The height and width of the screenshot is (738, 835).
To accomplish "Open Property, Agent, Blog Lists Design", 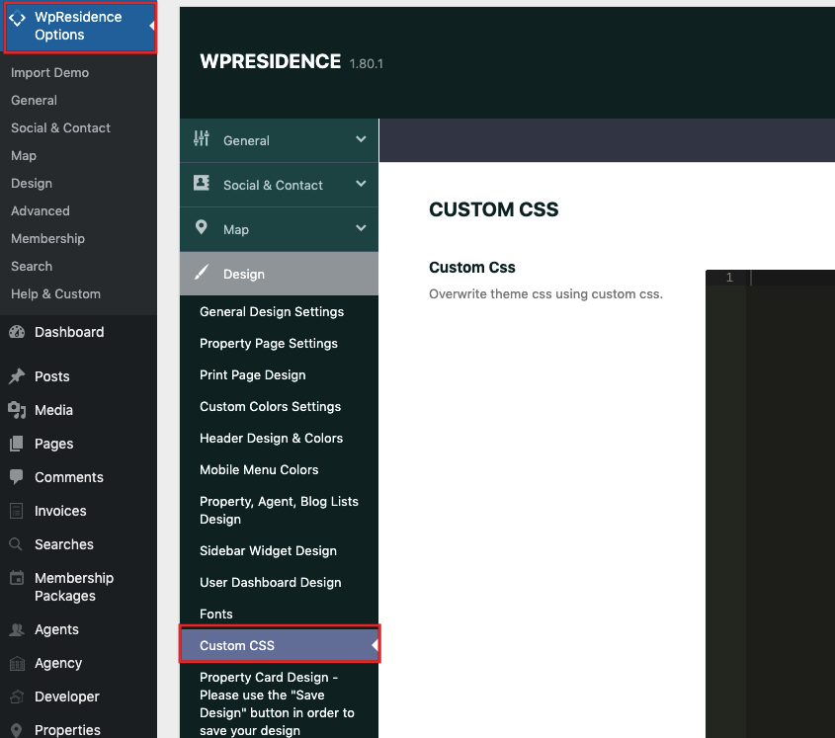I will coord(279,510).
